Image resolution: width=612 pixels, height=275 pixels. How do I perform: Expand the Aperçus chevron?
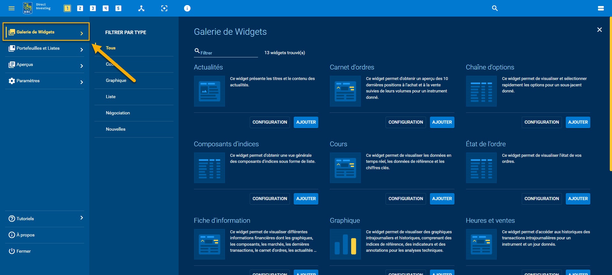point(82,66)
